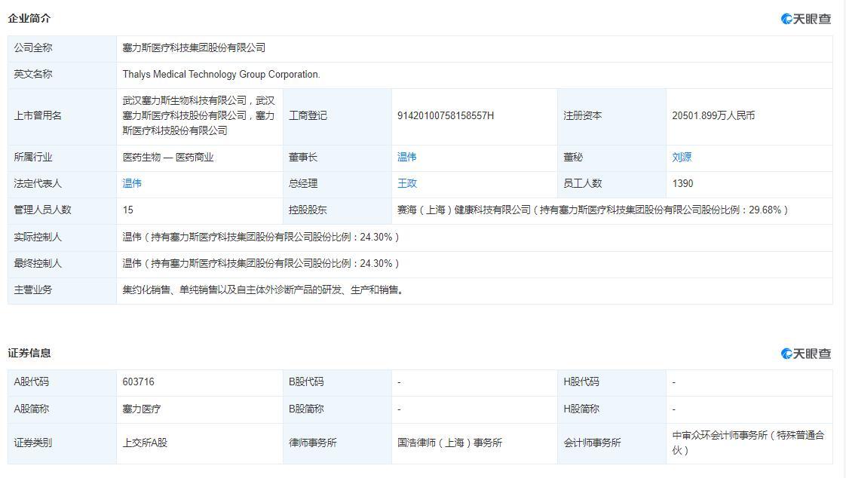Select the 英文名称 row label
Image resolution: width=846 pixels, height=478 pixels.
click(33, 75)
